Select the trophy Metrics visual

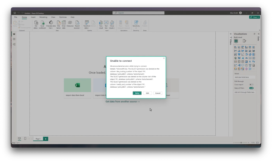pyautogui.click(x=250, y=65)
